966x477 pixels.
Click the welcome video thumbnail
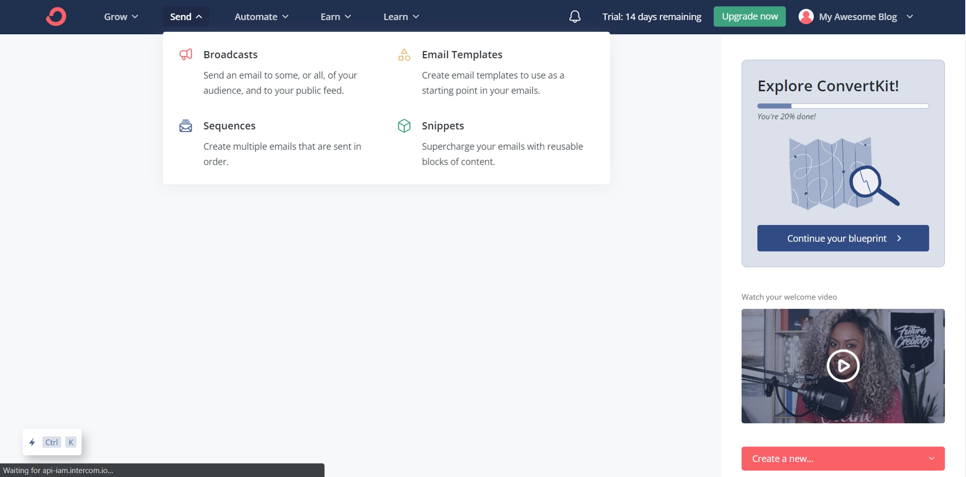[x=843, y=366]
